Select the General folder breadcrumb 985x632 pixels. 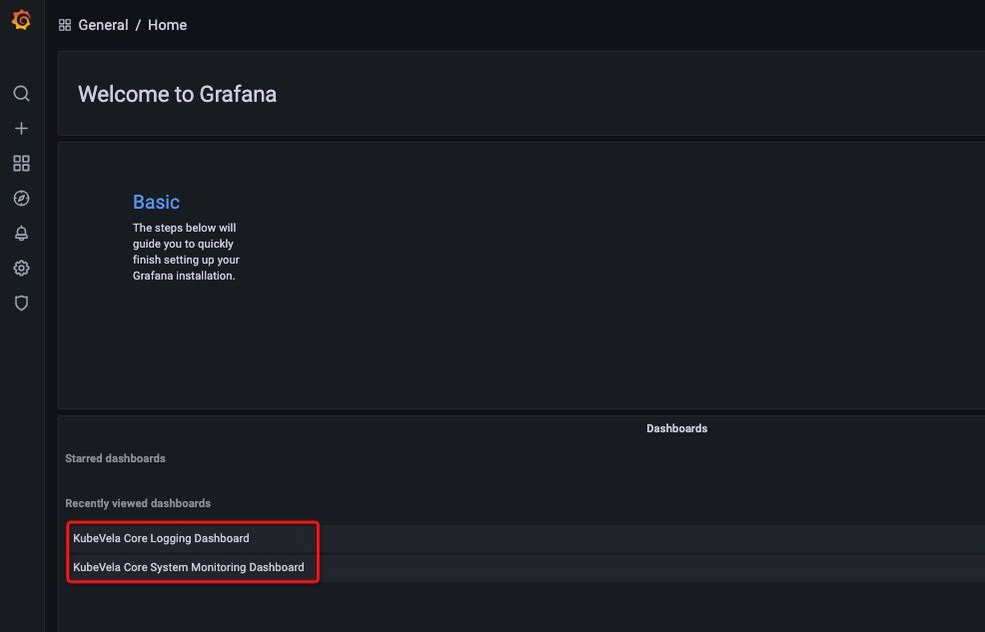103,25
